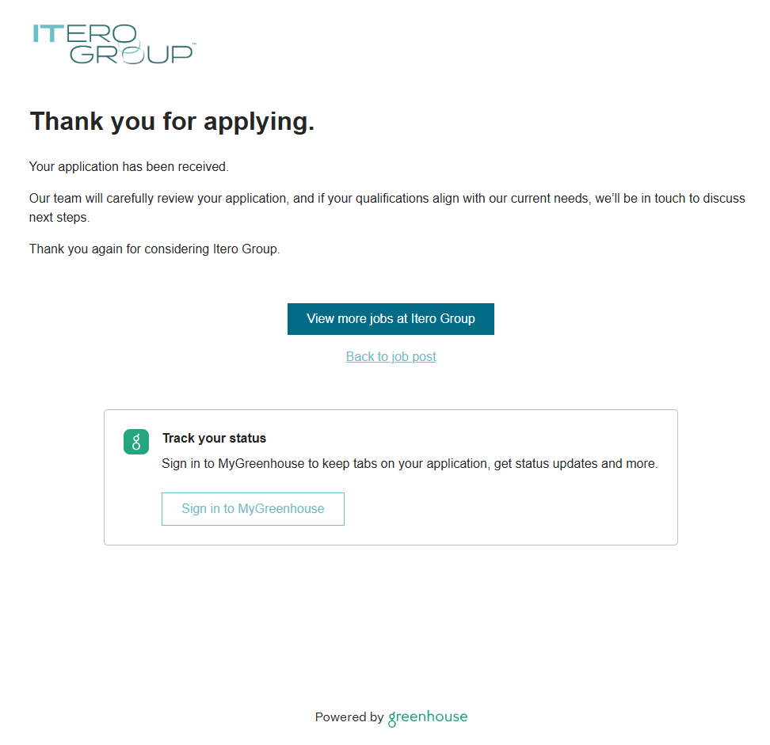Click the greenhouse wordmark in the footer
This screenshot has width=770, height=745.
pos(428,718)
